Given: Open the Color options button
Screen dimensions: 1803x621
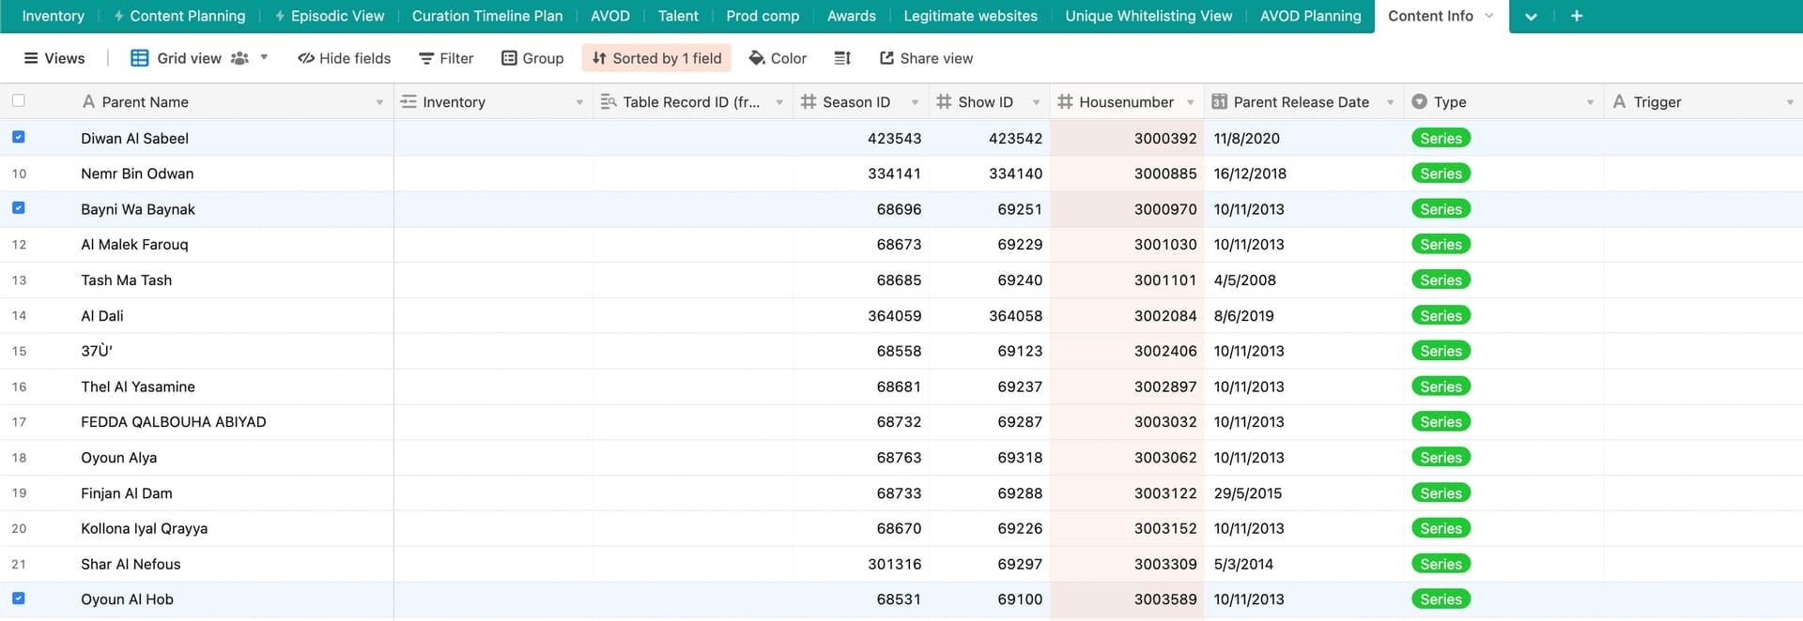Looking at the screenshot, I should (778, 58).
